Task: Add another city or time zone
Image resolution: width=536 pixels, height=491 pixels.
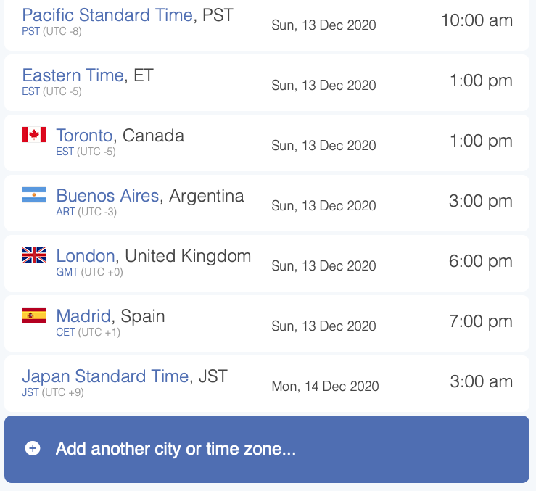Action: click(x=267, y=449)
